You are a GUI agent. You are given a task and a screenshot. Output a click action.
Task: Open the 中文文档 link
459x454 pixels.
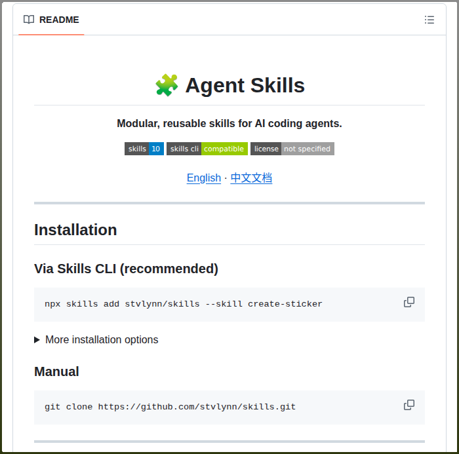[251, 178]
